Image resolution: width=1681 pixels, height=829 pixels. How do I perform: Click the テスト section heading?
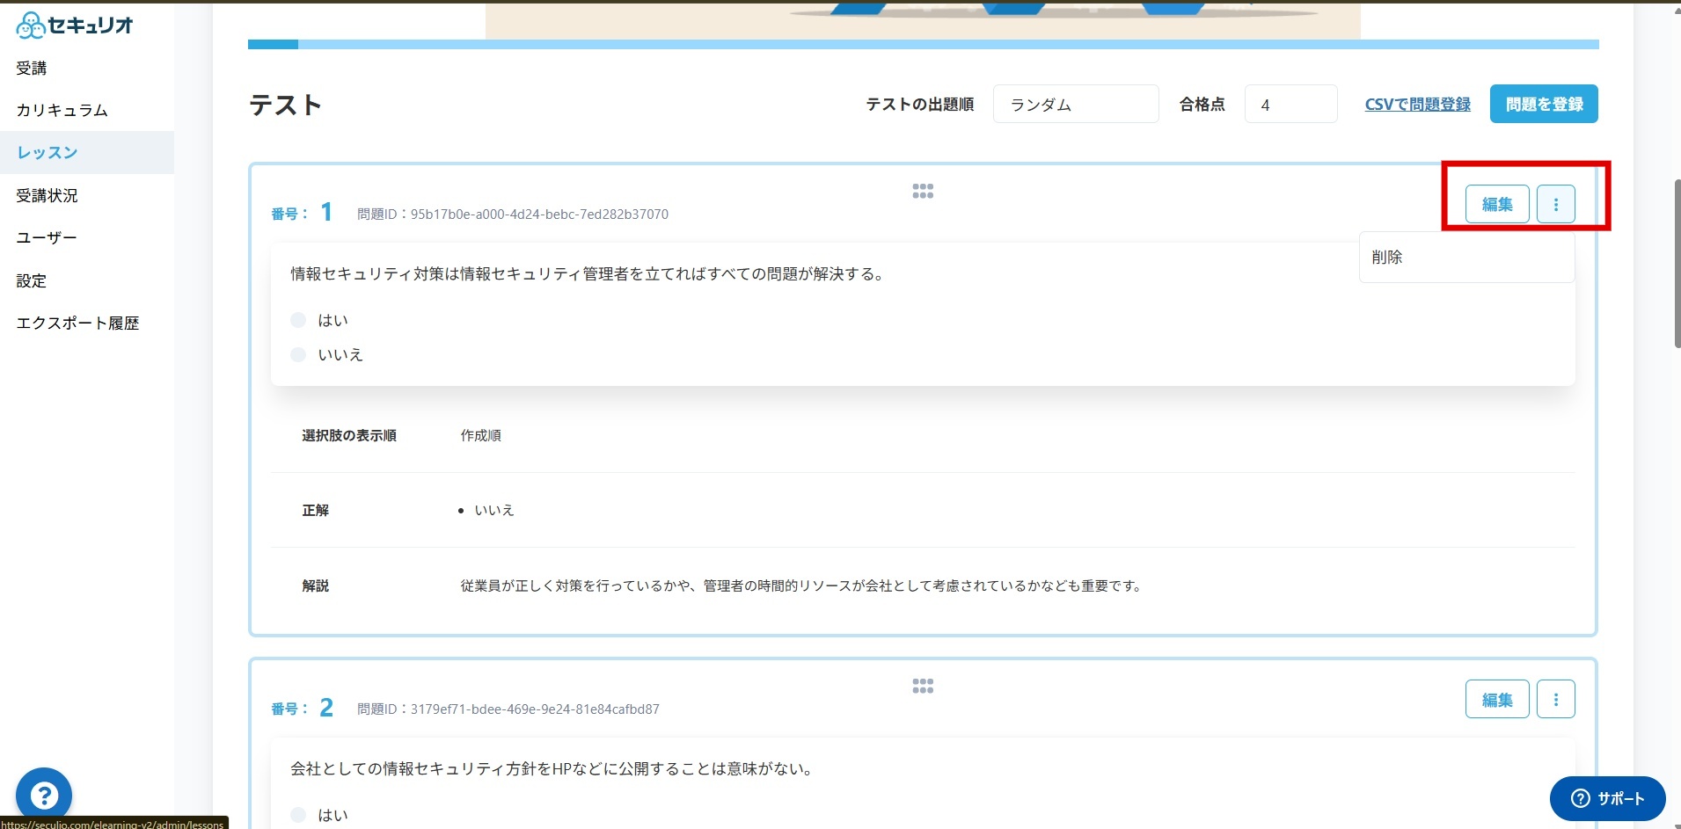286,105
